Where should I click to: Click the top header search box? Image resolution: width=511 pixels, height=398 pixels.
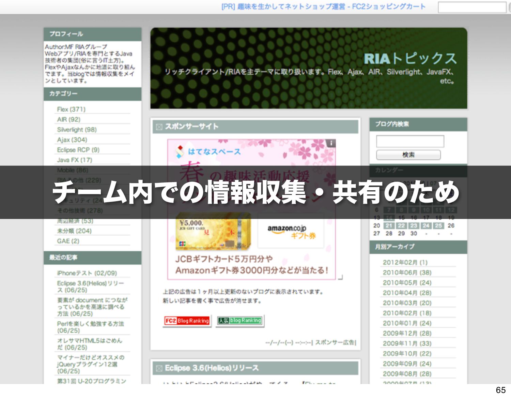point(472,7)
